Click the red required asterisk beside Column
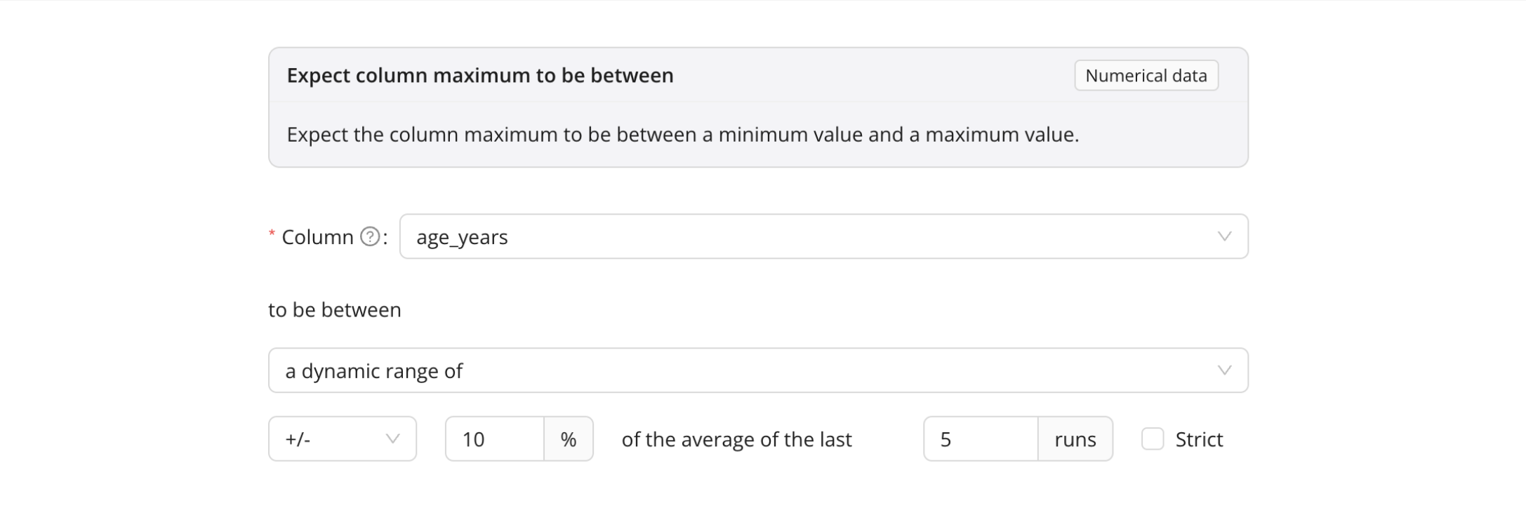The width and height of the screenshot is (1526, 508). click(x=272, y=234)
